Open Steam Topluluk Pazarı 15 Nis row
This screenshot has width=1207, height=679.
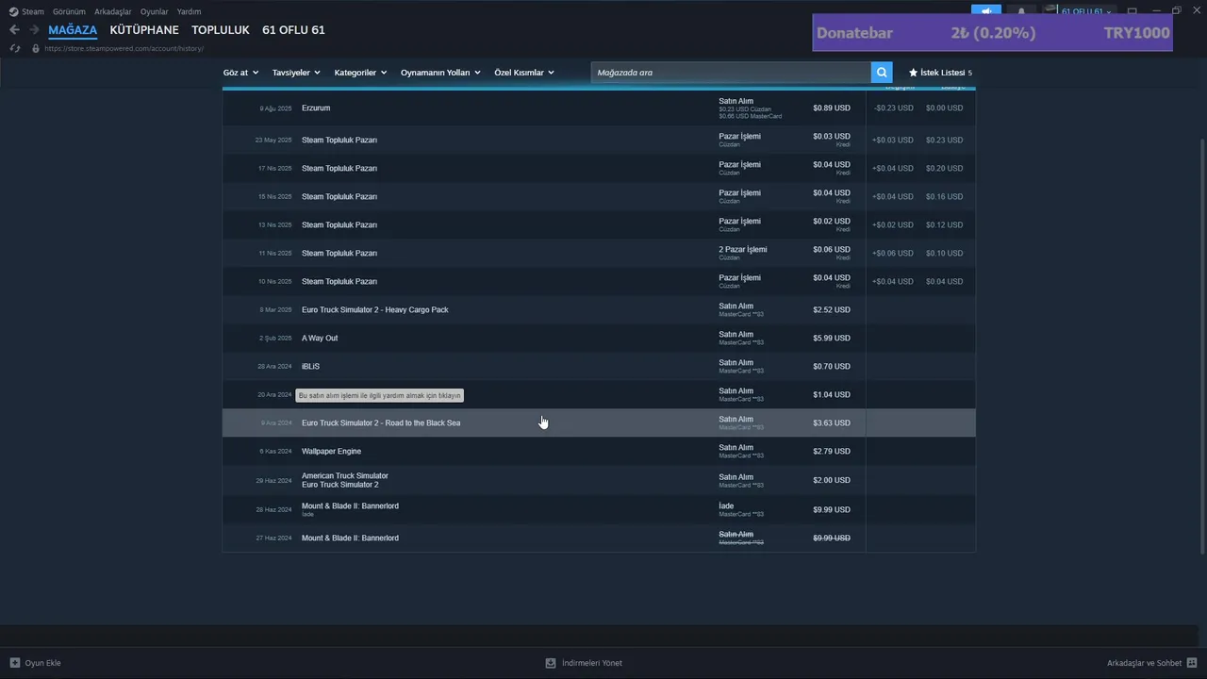click(x=599, y=197)
